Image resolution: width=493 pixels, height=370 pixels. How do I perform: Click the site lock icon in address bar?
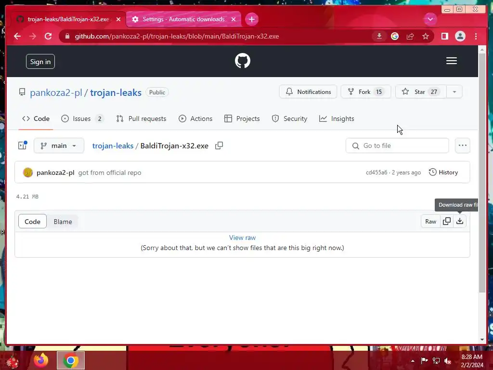point(67,36)
